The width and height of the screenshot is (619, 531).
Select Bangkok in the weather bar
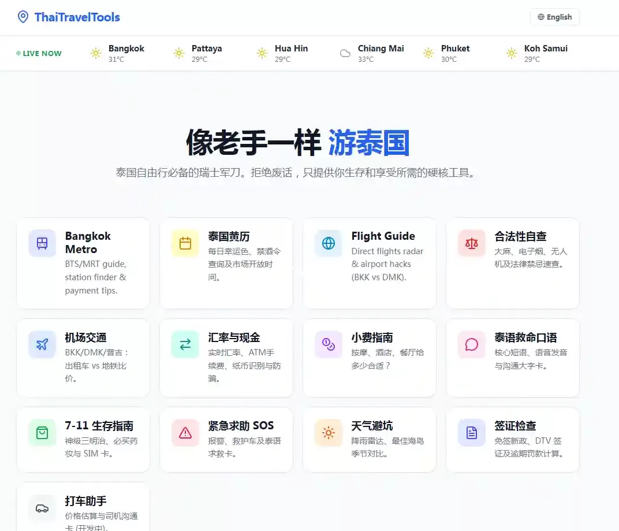tap(118, 53)
